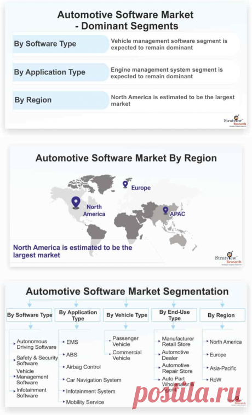The width and height of the screenshot is (252, 415).
Task: Click the By End-Use Type segmentation box
Action: [x=174, y=315]
